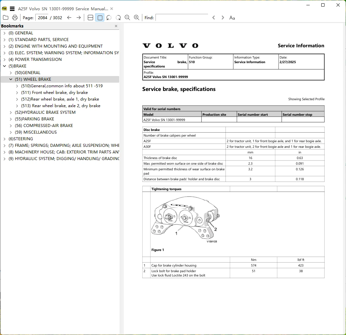
Task: Open (56) COMPRESSED-AIR BRAKE entry
Action: (44, 126)
